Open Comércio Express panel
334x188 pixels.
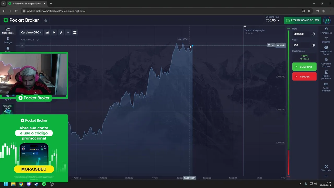point(326,63)
